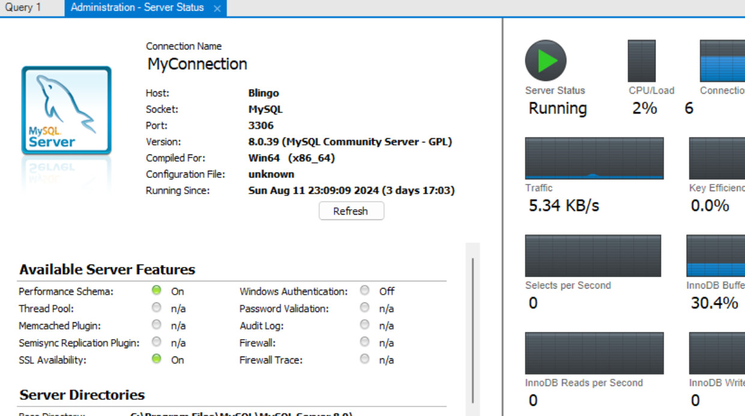745x416 pixels.
Task: Click the MyConnection connection name
Action: click(197, 64)
